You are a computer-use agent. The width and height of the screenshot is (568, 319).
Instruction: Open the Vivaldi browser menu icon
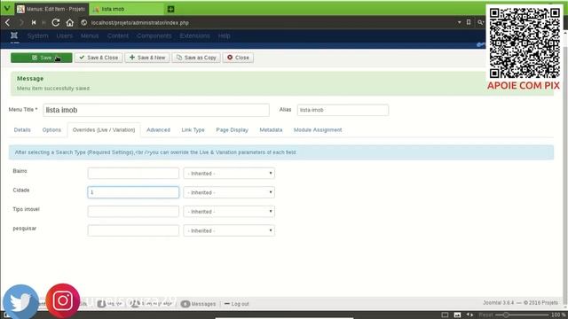(x=7, y=8)
